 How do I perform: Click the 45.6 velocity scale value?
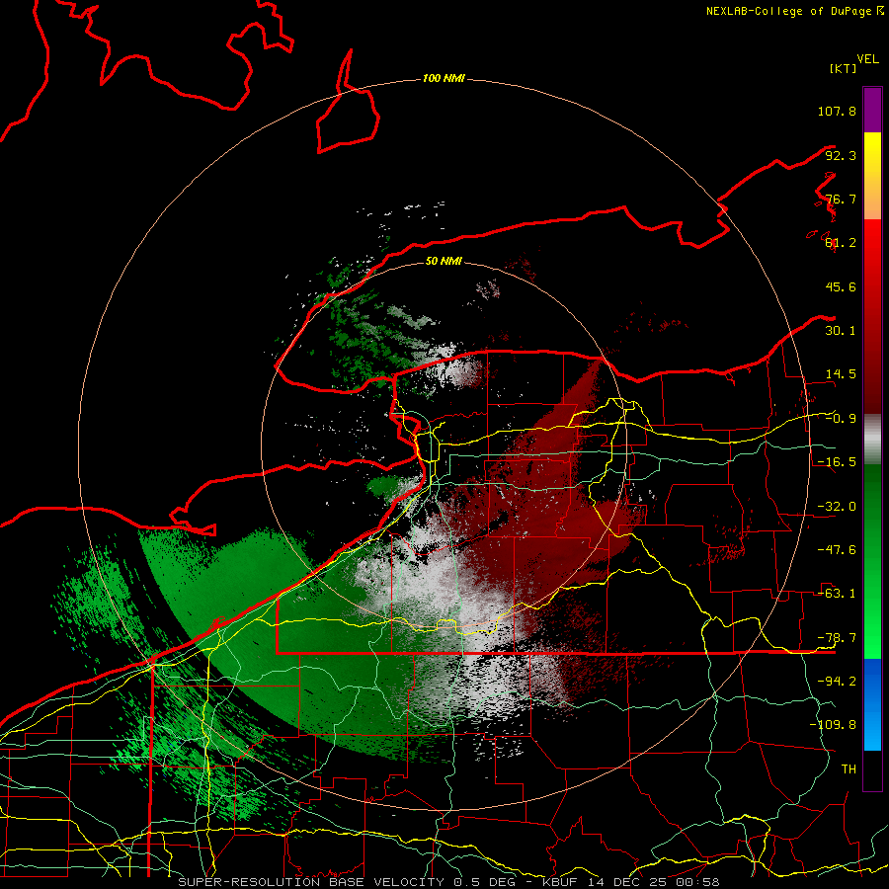pyautogui.click(x=841, y=286)
